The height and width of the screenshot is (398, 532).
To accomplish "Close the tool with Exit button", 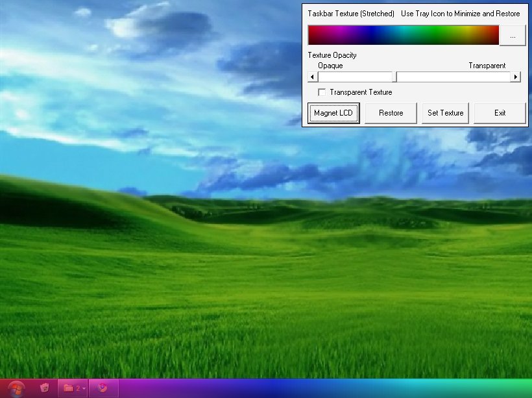I will [500, 113].
